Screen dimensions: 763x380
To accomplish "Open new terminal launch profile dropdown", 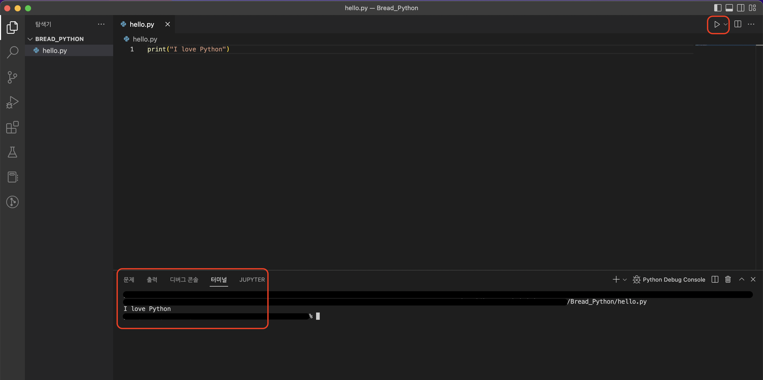I will click(625, 280).
